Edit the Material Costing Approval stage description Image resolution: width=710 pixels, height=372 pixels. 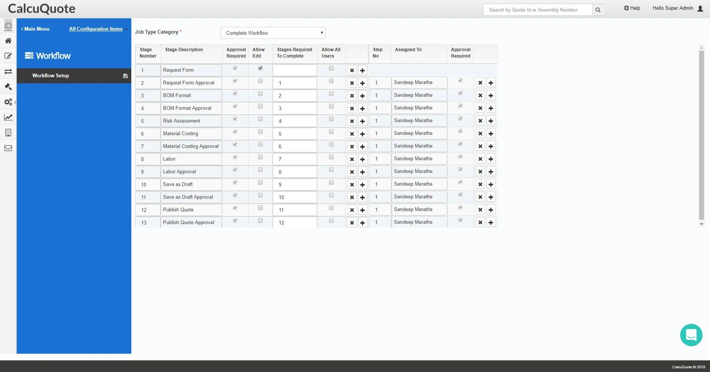coord(191,146)
